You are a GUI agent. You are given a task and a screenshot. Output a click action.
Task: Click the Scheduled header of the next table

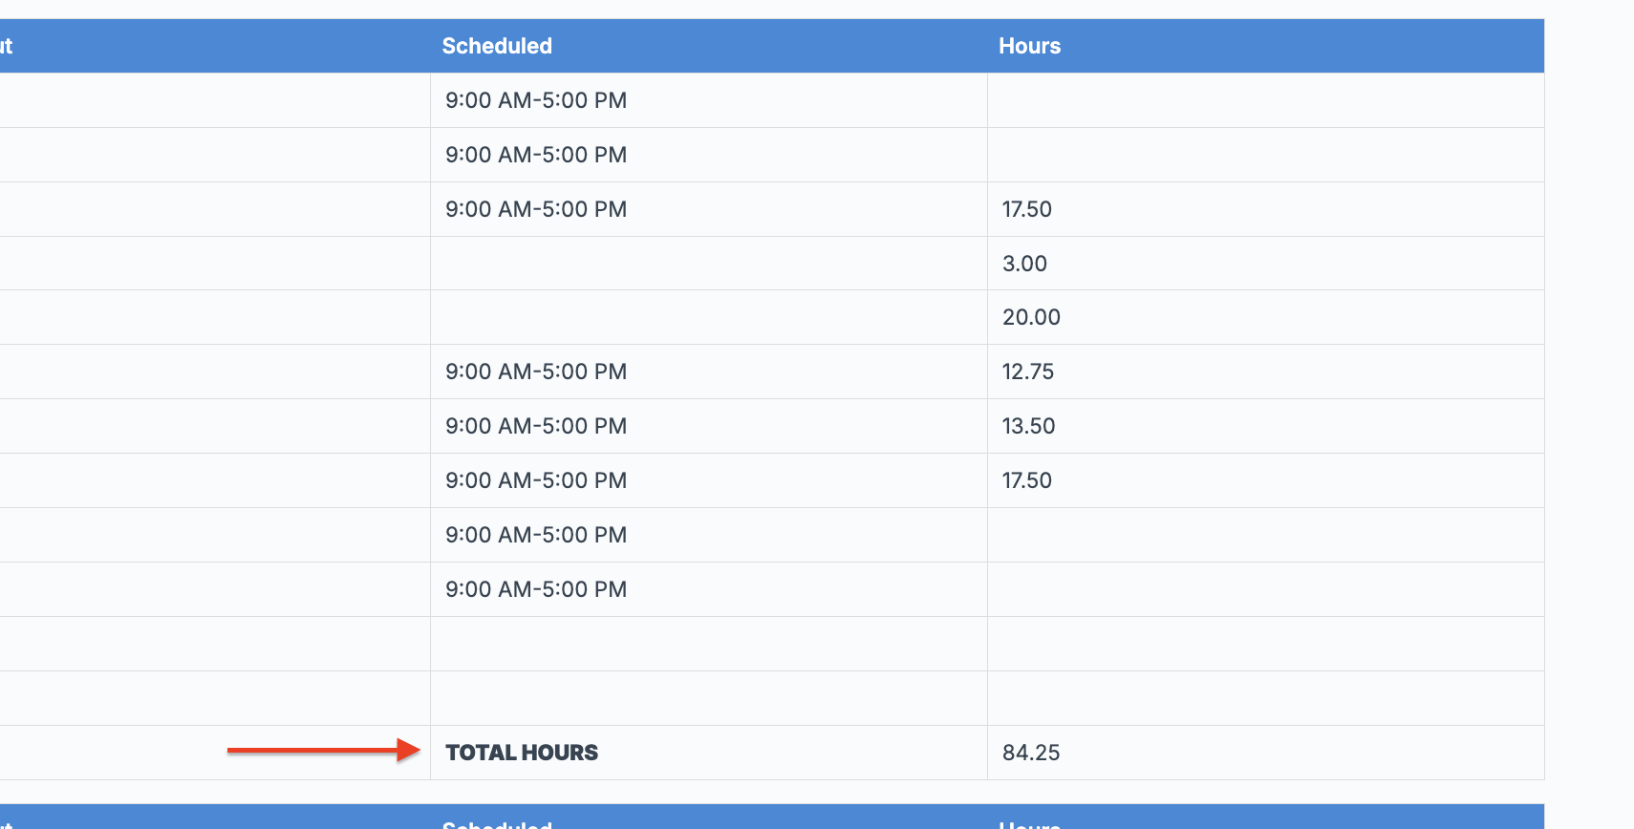click(x=497, y=823)
